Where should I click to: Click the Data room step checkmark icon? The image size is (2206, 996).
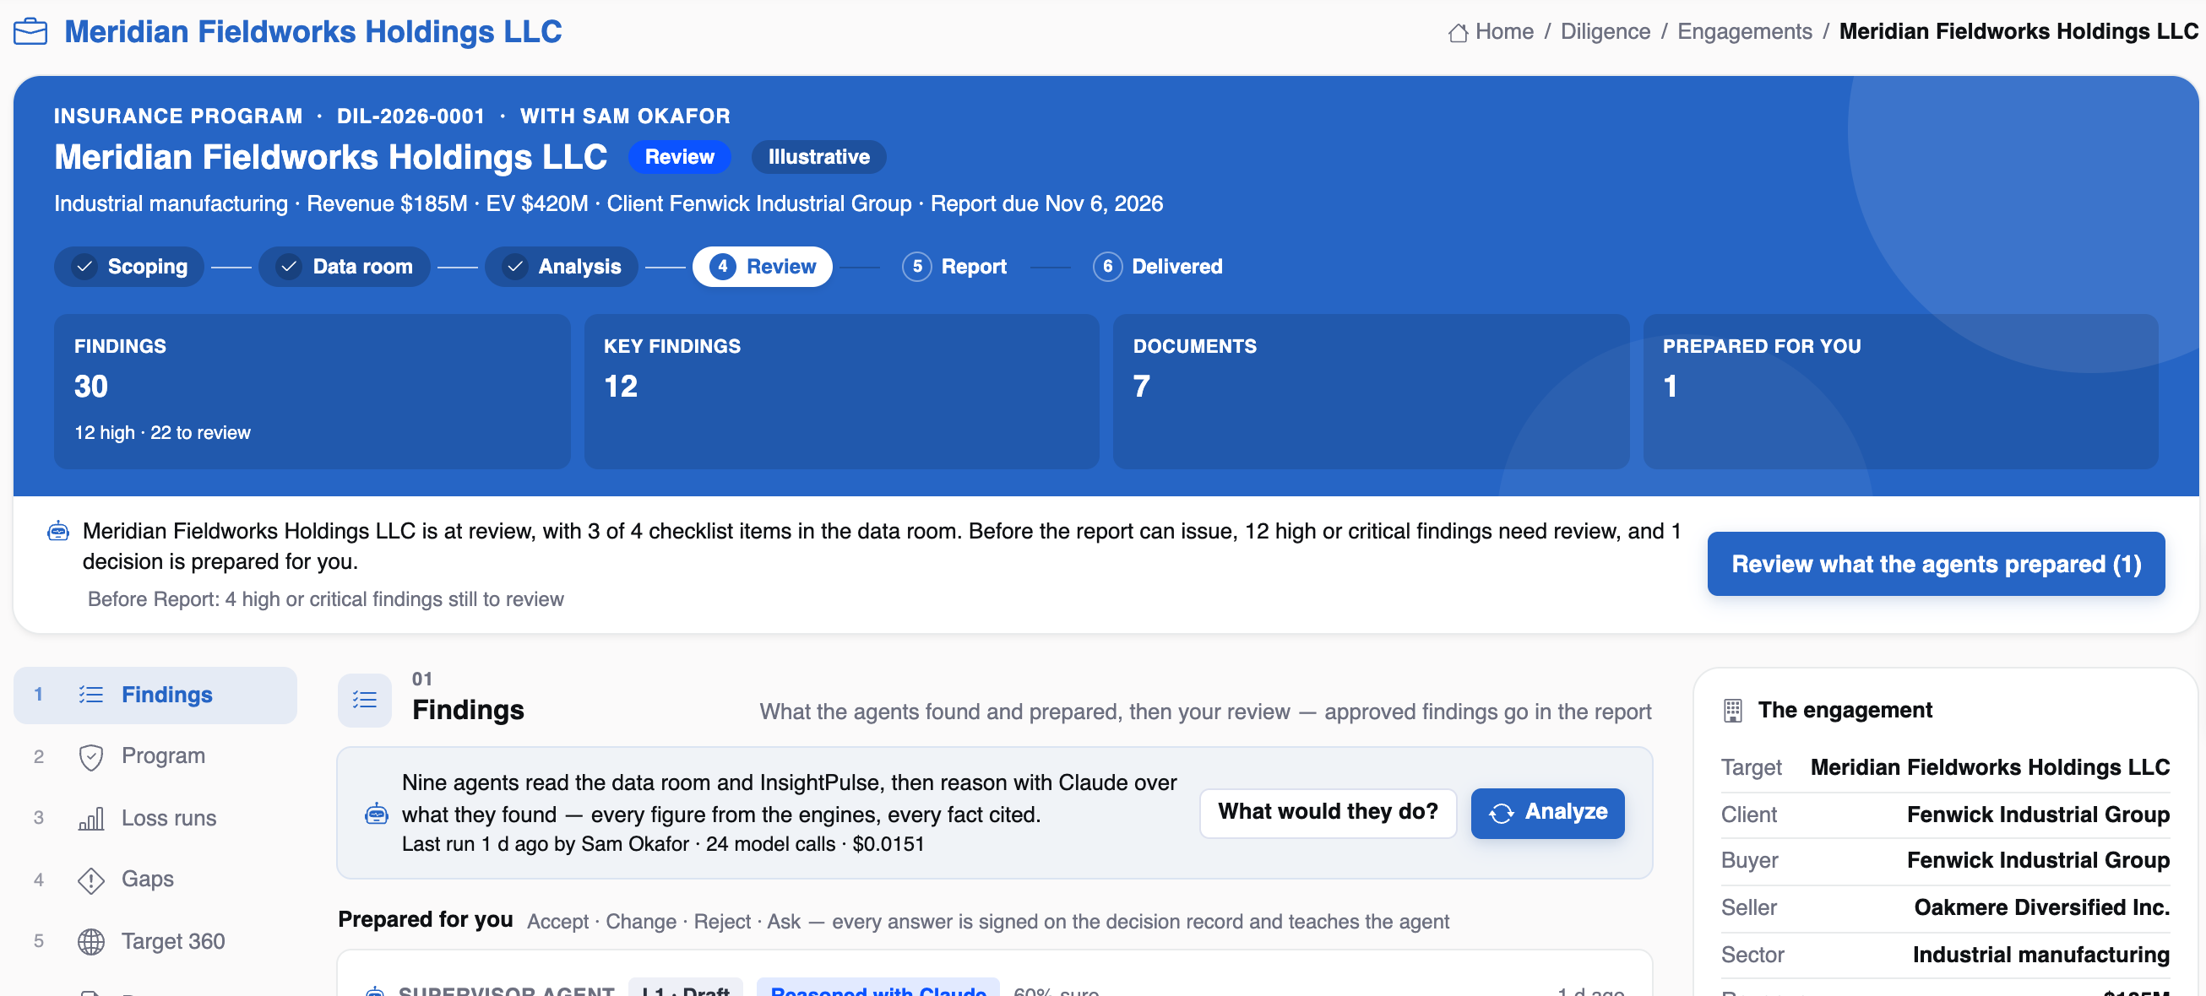(x=290, y=267)
